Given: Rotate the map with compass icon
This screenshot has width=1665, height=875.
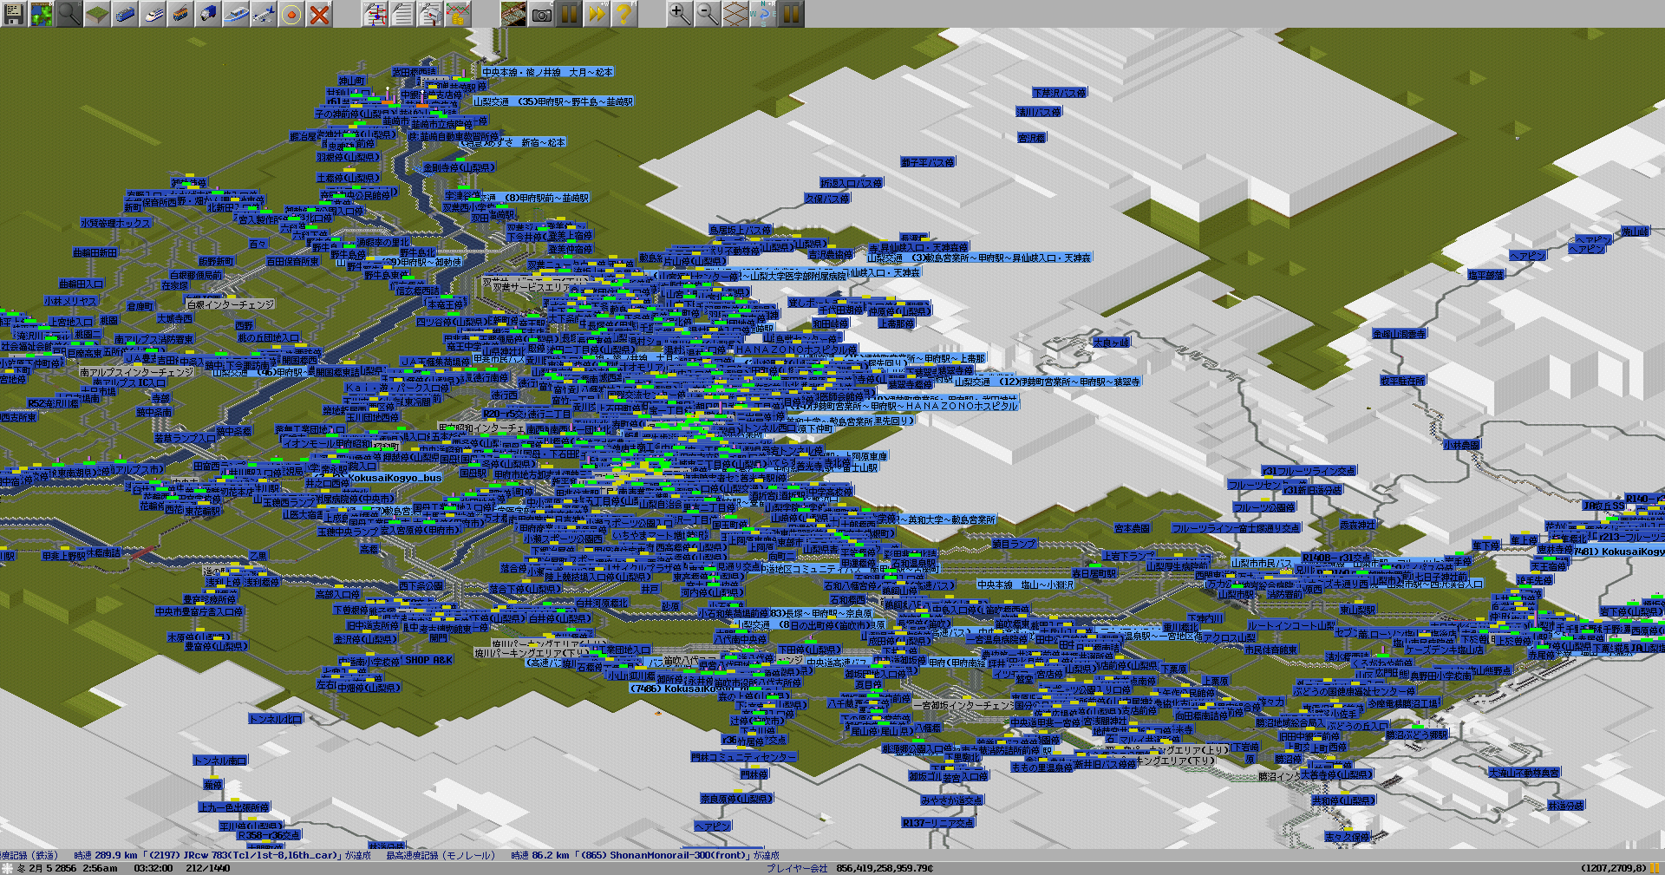Looking at the screenshot, I should click(763, 14).
